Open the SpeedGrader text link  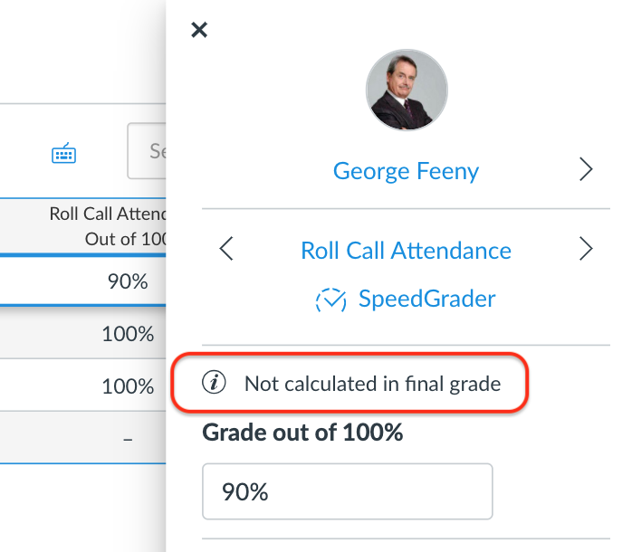pyautogui.click(x=426, y=300)
